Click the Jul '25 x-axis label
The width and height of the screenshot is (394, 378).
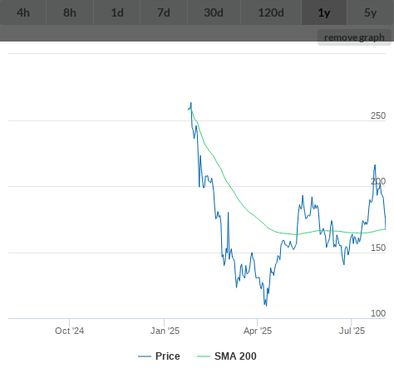pos(352,331)
